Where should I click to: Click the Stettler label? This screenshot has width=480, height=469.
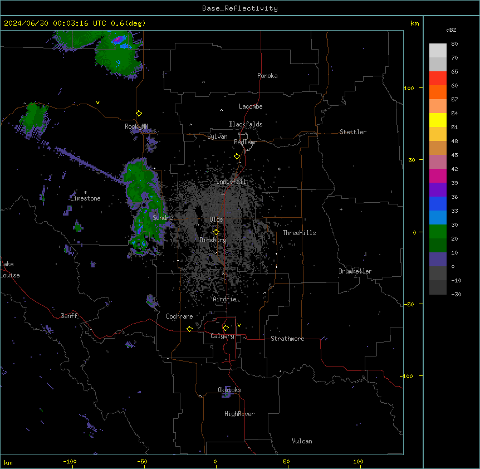[x=353, y=132]
